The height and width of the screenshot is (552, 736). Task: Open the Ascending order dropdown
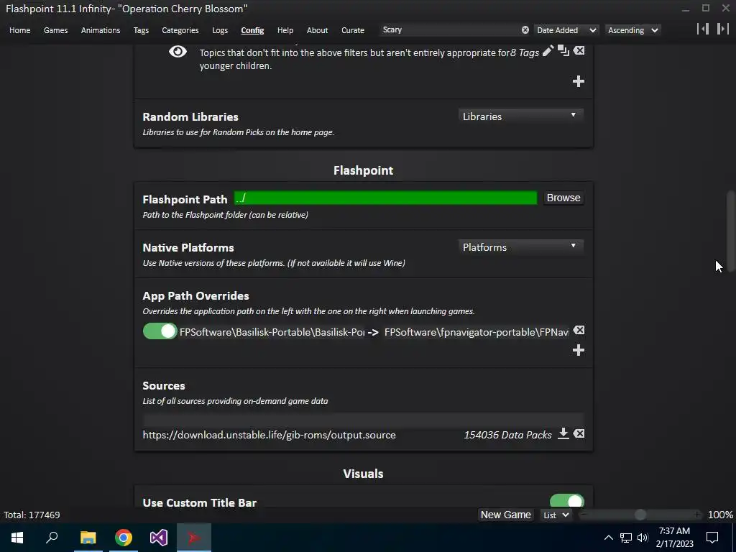pos(632,30)
